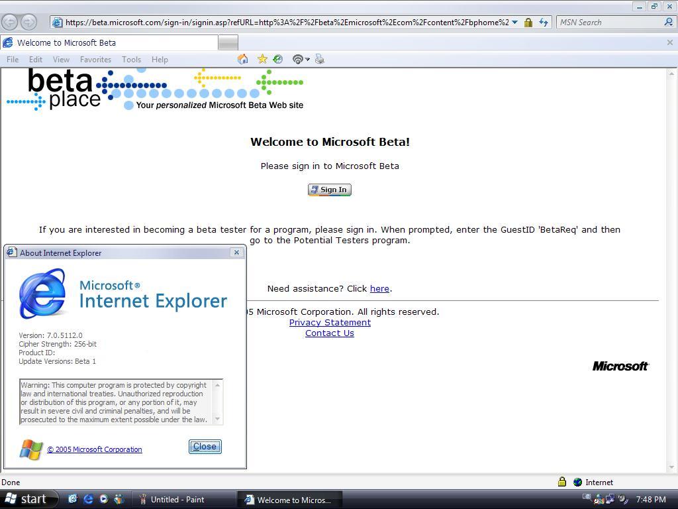Click the 'here' assistance link
This screenshot has height=509, width=678.
379,289
